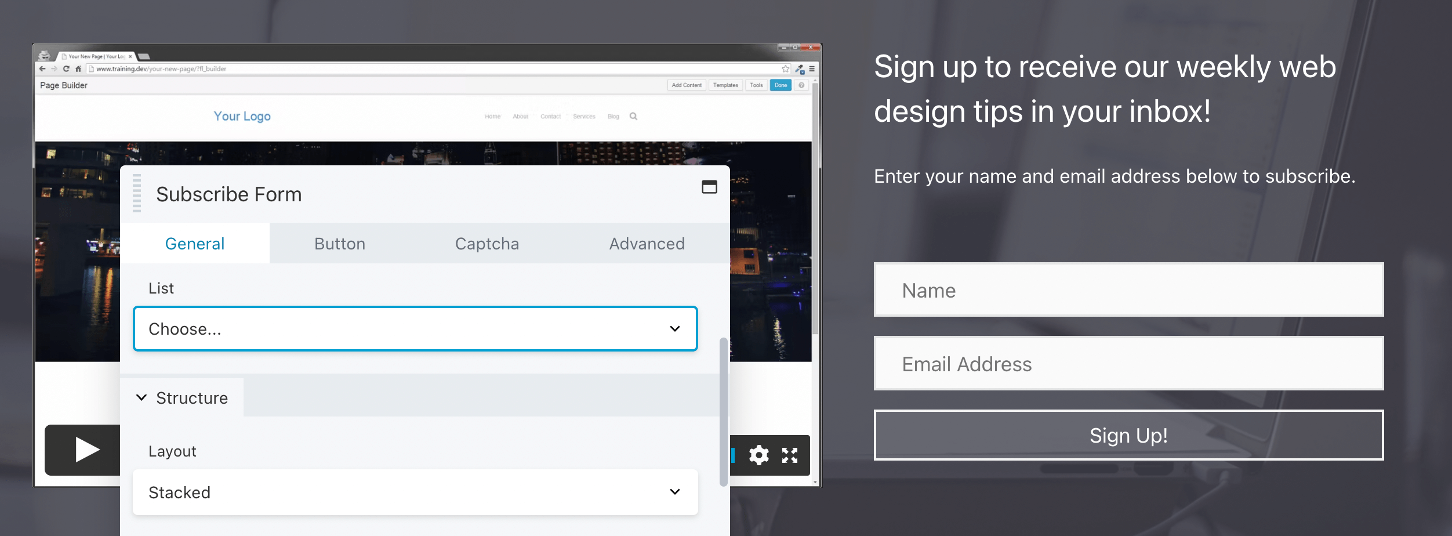The width and height of the screenshot is (1452, 536).
Task: Go to browser home icon
Action: (x=78, y=68)
